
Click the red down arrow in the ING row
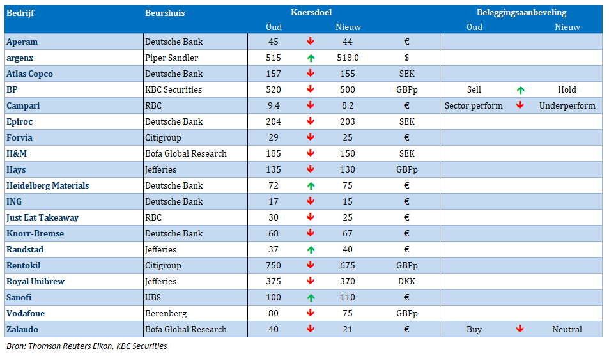pos(311,201)
